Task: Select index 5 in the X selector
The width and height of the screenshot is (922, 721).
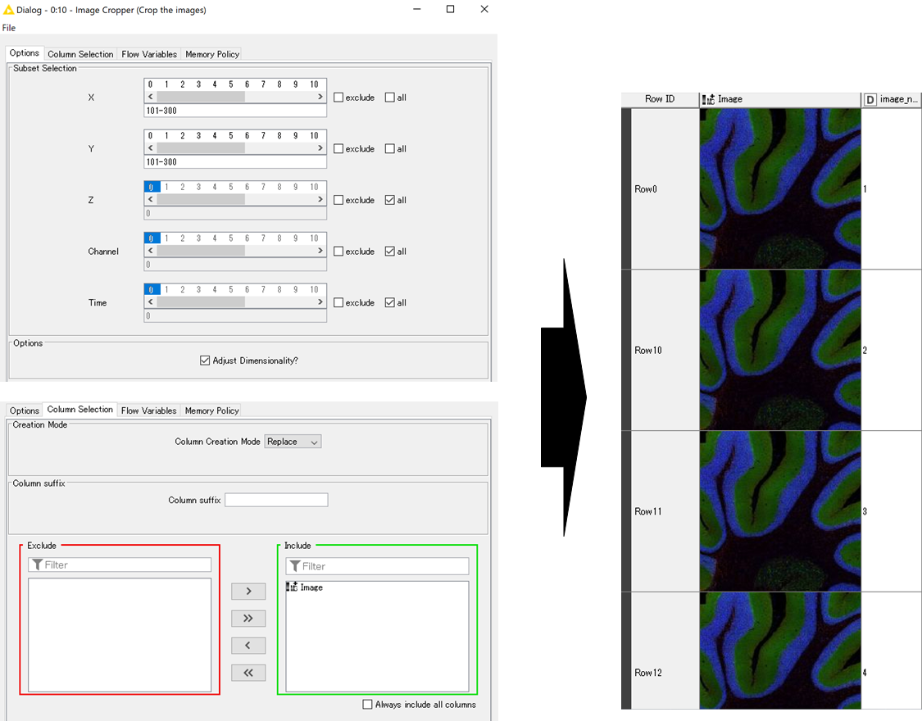Action: click(231, 84)
